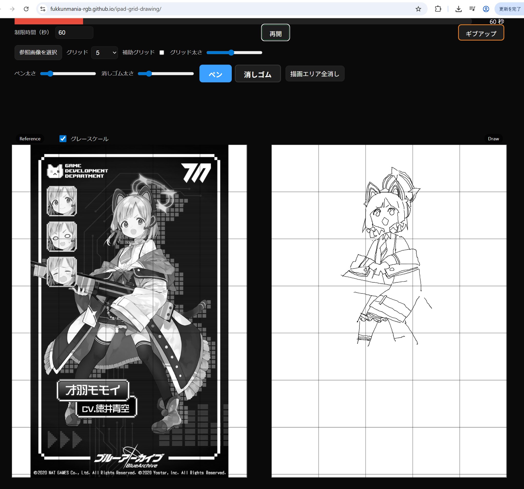Bookmark this page with the star icon
524x489 pixels.
(x=418, y=9)
